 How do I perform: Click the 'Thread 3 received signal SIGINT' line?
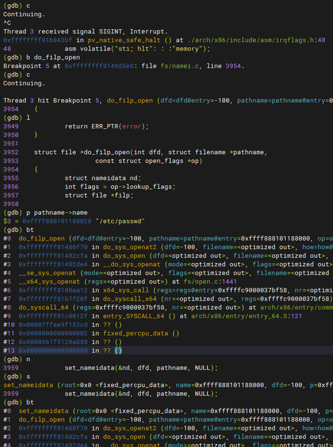pyautogui.click(x=85, y=31)
